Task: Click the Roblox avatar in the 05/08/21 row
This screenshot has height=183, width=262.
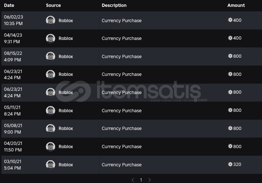Action: (x=51, y=129)
